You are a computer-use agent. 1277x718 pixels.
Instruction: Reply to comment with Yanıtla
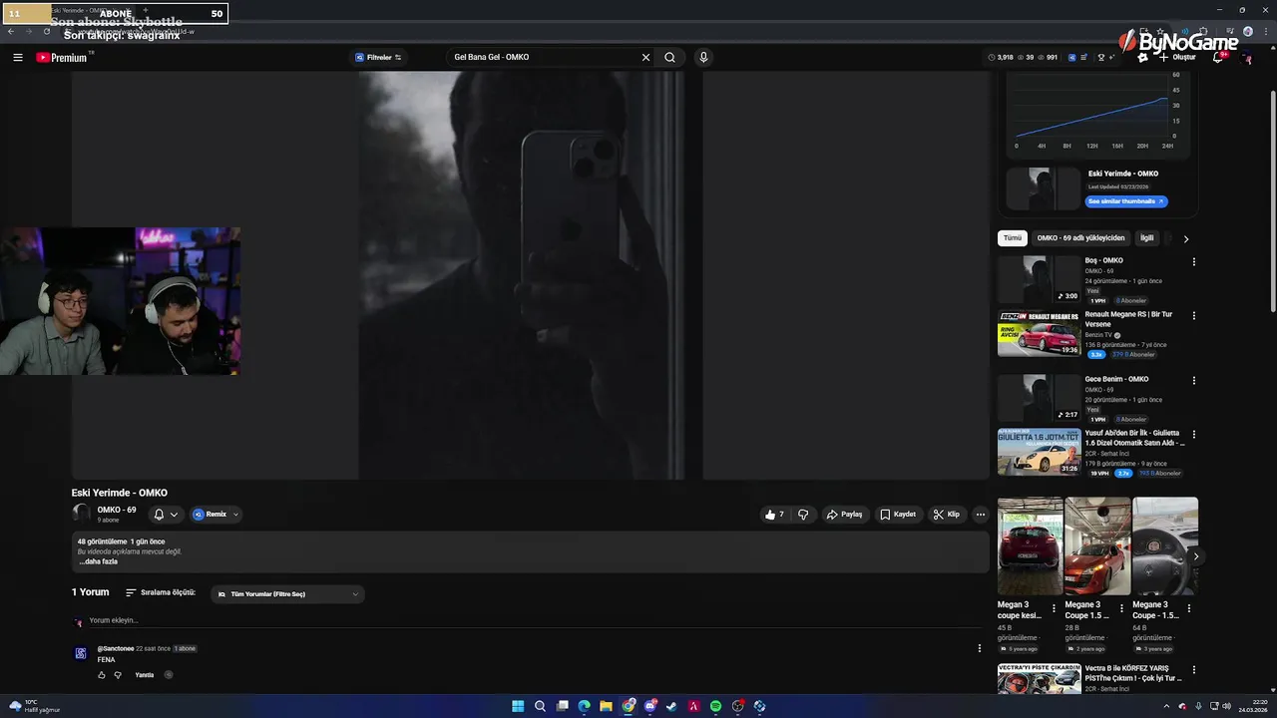tap(145, 675)
